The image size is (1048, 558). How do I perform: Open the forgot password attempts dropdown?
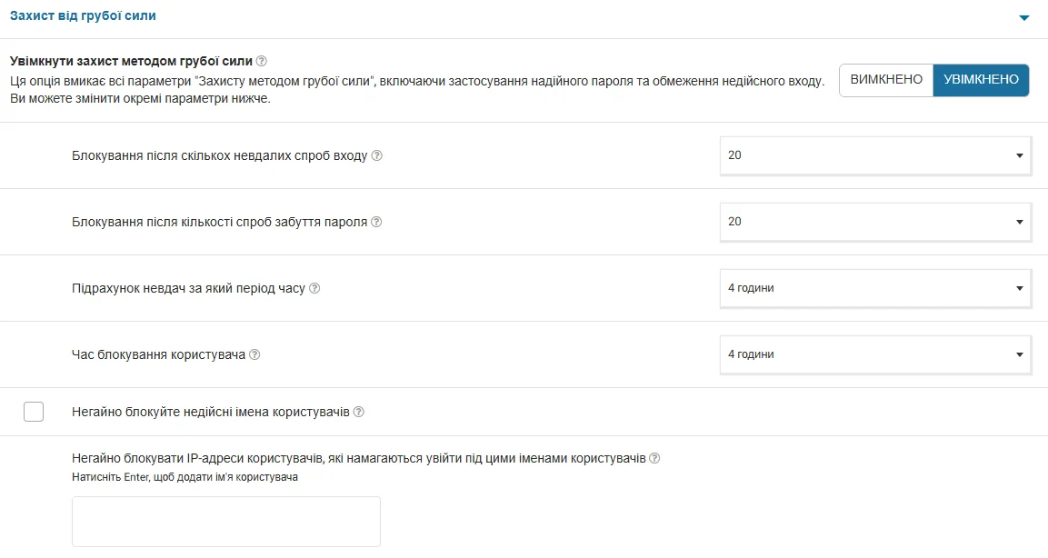(x=875, y=222)
